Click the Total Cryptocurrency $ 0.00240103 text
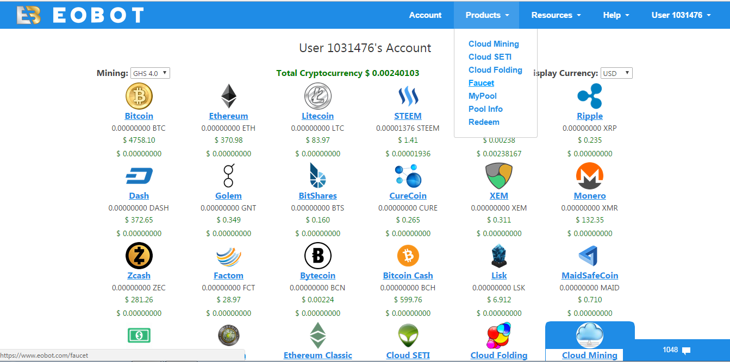Image resolution: width=730 pixels, height=362 pixels. pos(348,73)
